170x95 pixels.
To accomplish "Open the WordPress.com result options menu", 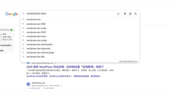I will pyautogui.click(x=61, y=85).
